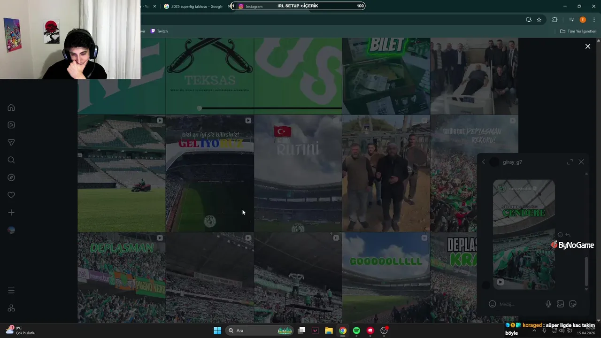601x338 pixels.
Task: Open the hamburger More menu in sidebar
Action: pos(11,291)
